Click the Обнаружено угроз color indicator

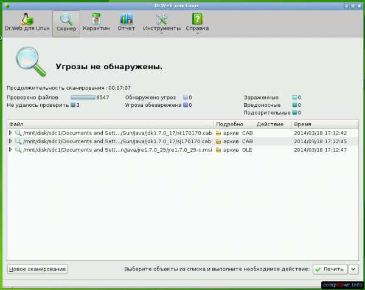[x=186, y=97]
